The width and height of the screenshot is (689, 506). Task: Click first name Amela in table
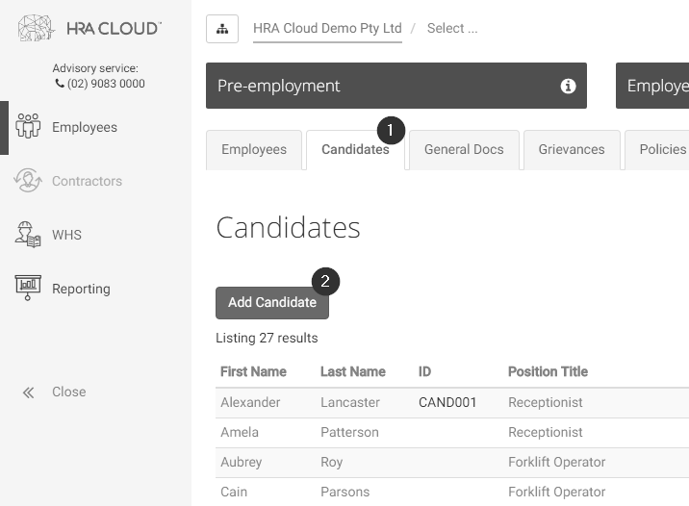pos(240,432)
